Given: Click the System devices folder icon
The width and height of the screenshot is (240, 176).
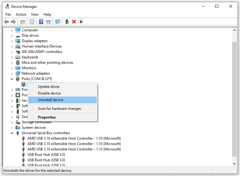Looking at the screenshot, I should [x=18, y=128].
